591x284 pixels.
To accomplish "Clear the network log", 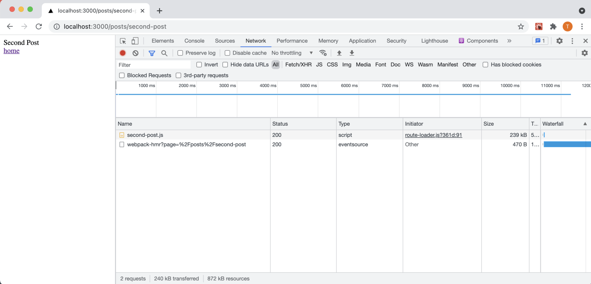I will [136, 53].
